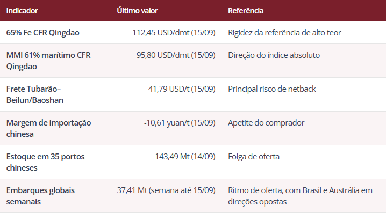The image size is (386, 213).
Task: Click Frete Tubarão–Beilun/Baoshan row label
Action: pyautogui.click(x=35, y=94)
